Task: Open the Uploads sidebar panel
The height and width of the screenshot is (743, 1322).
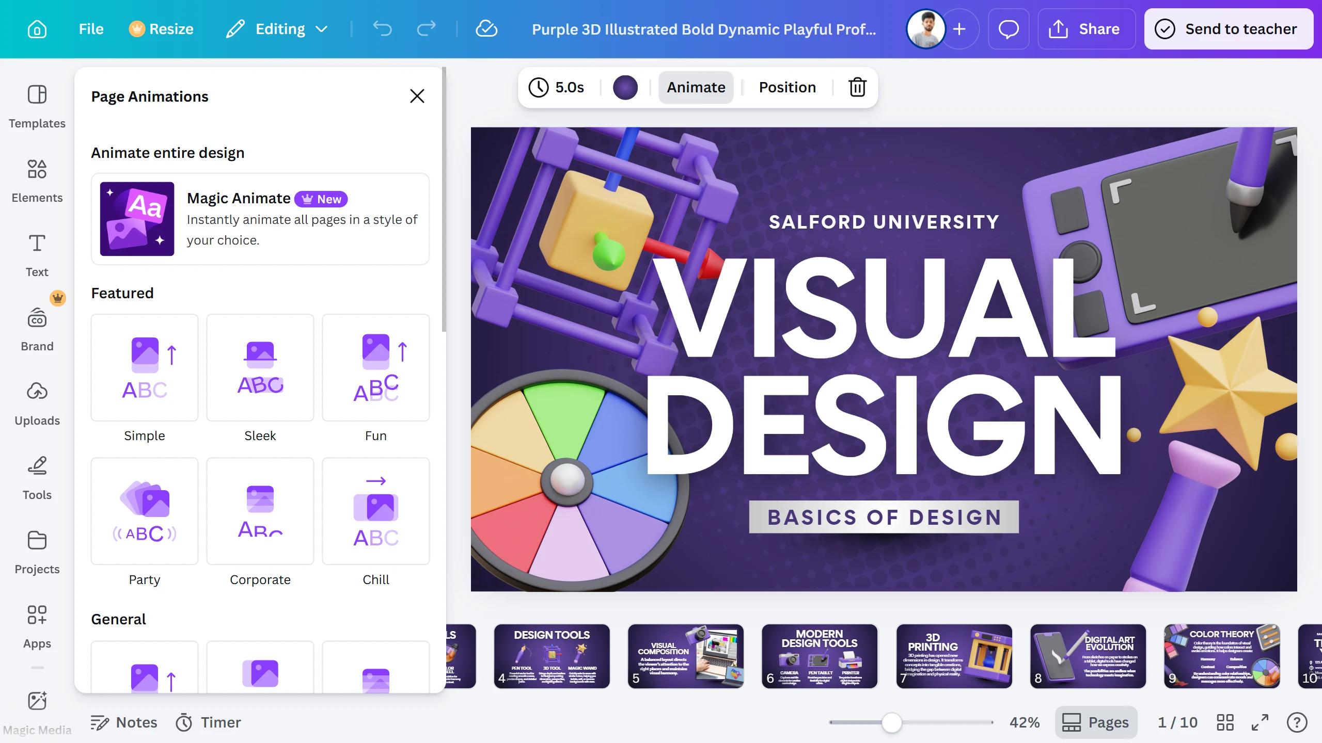Action: click(x=37, y=403)
